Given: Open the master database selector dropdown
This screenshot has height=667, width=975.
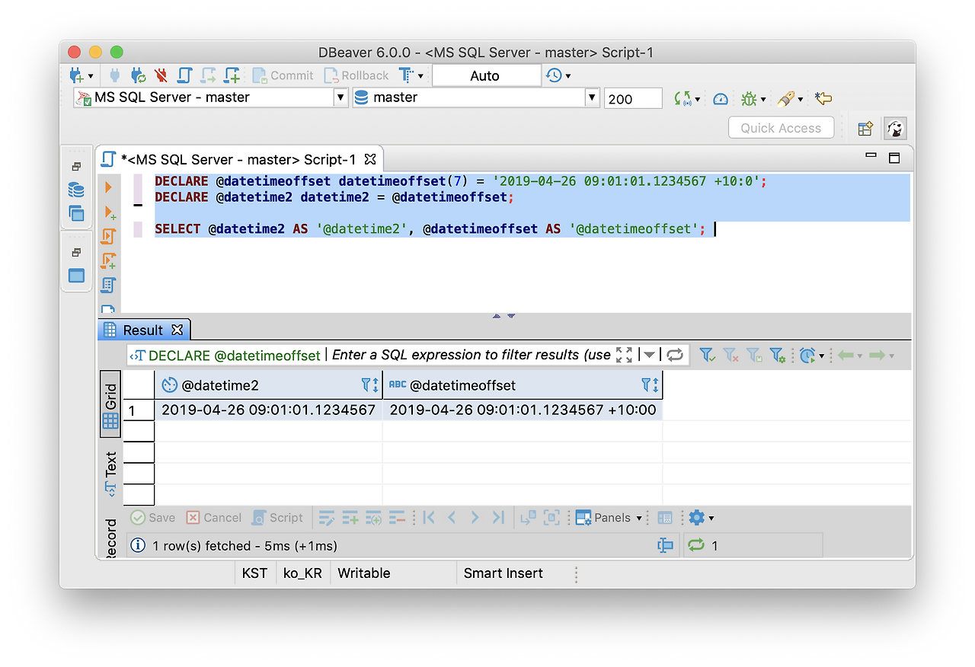Looking at the screenshot, I should click(x=592, y=97).
